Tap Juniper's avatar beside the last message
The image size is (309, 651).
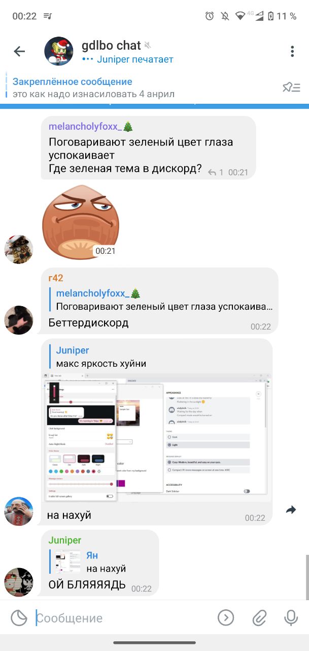[19, 582]
